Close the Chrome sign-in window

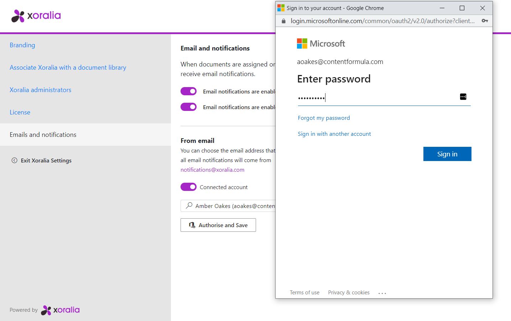point(483,8)
